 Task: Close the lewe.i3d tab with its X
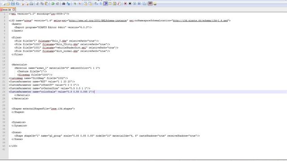tap(14, 10)
